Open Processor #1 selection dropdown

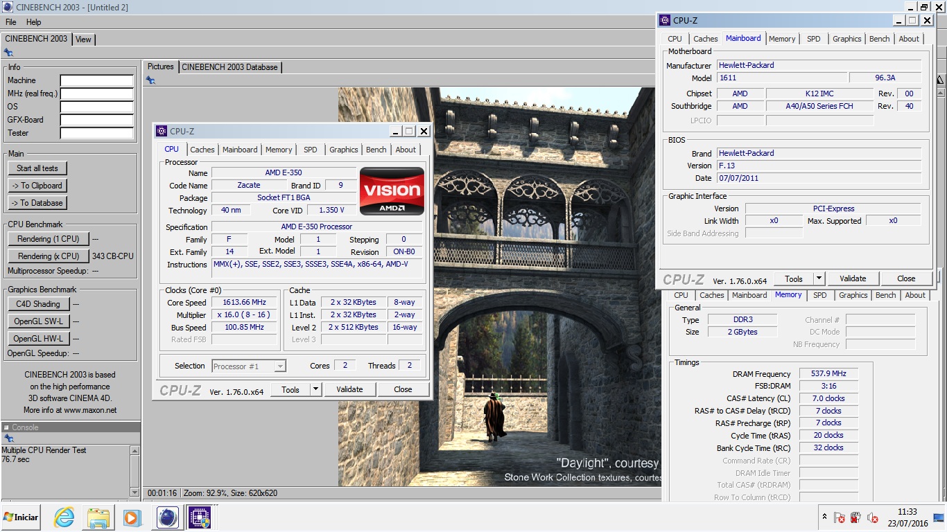pos(249,366)
